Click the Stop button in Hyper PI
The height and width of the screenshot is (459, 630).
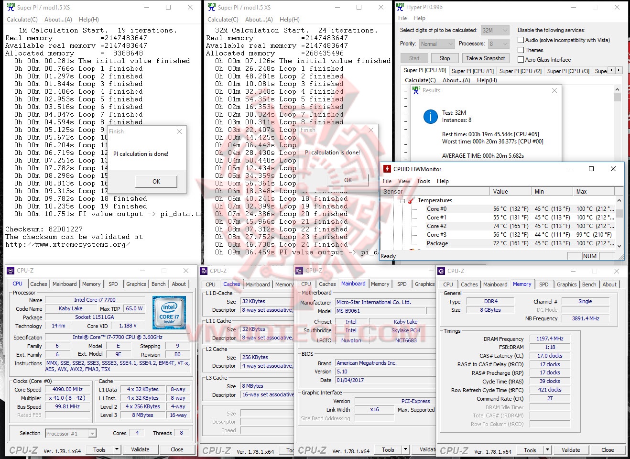click(x=445, y=58)
